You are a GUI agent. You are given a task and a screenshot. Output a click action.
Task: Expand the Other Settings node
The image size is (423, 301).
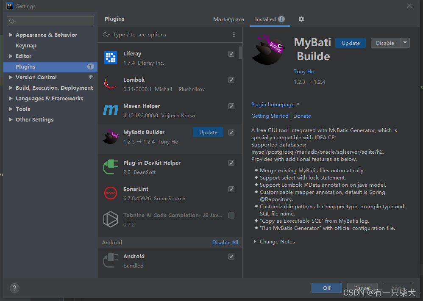[11, 119]
